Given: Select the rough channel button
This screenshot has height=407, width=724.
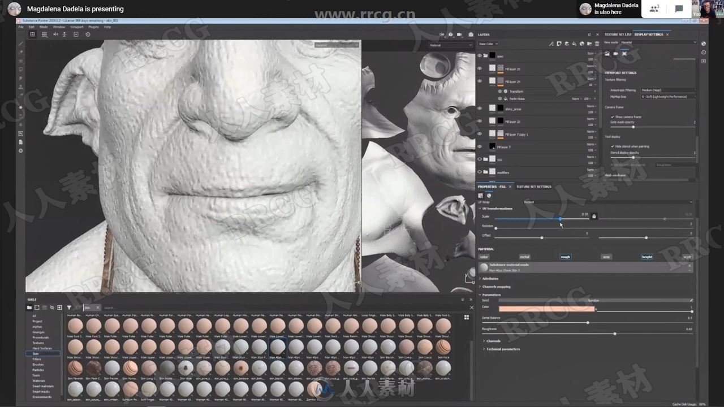Looking at the screenshot, I should point(565,257).
